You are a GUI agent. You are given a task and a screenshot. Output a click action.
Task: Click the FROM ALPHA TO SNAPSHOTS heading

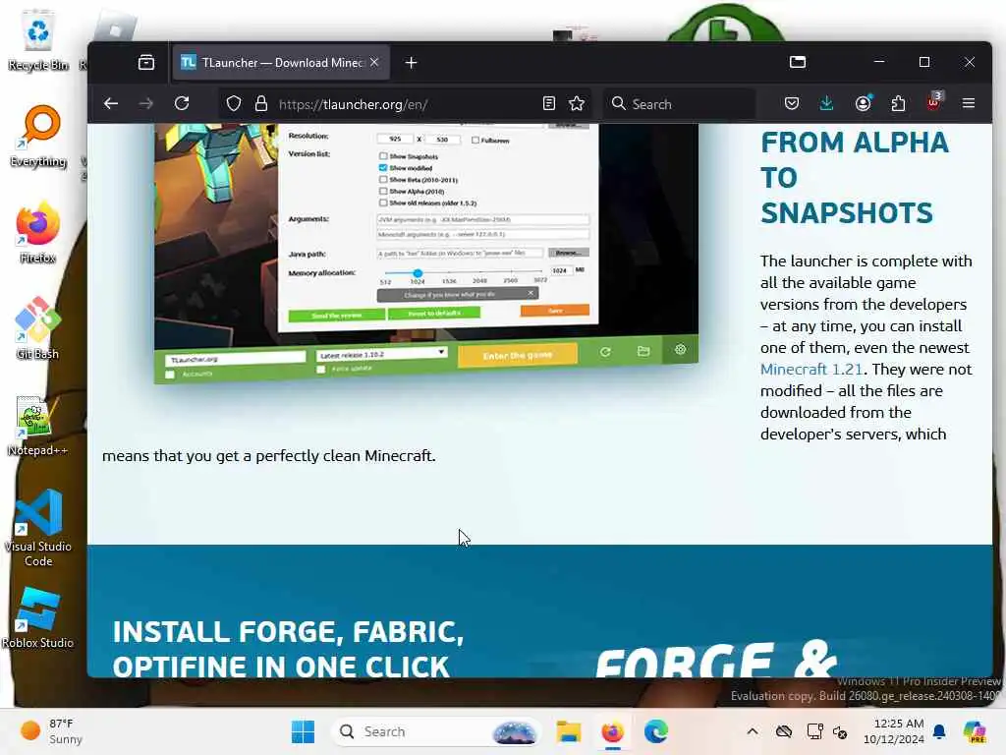point(855,178)
